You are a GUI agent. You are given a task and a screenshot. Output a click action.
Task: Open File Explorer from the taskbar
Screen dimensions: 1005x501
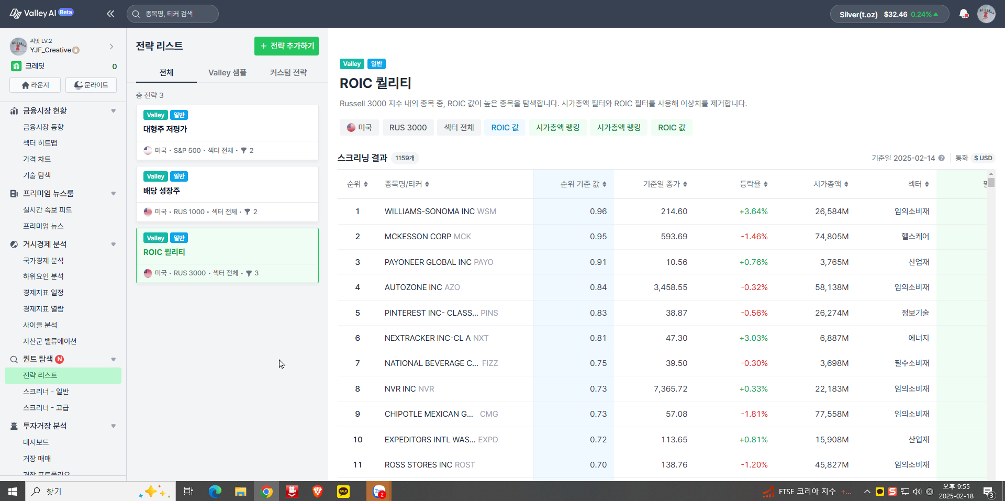click(240, 492)
